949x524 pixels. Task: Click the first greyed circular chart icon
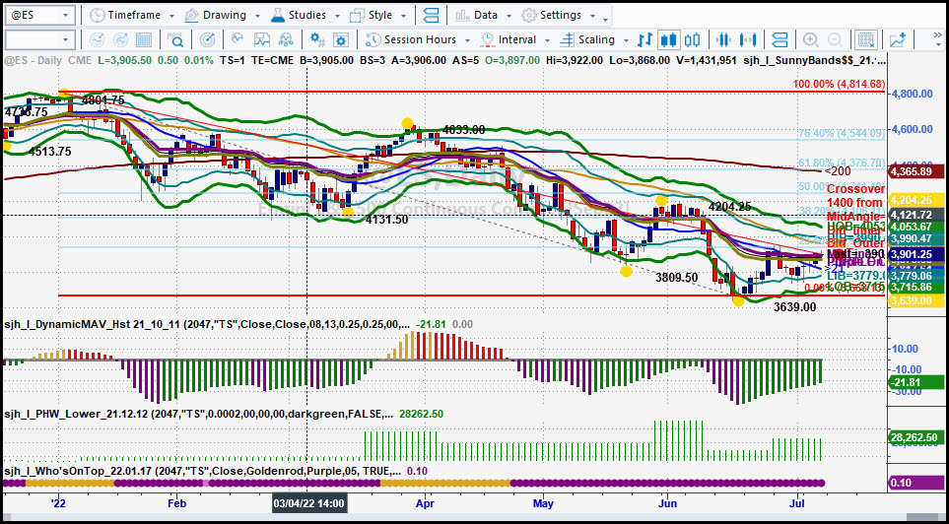point(97,40)
